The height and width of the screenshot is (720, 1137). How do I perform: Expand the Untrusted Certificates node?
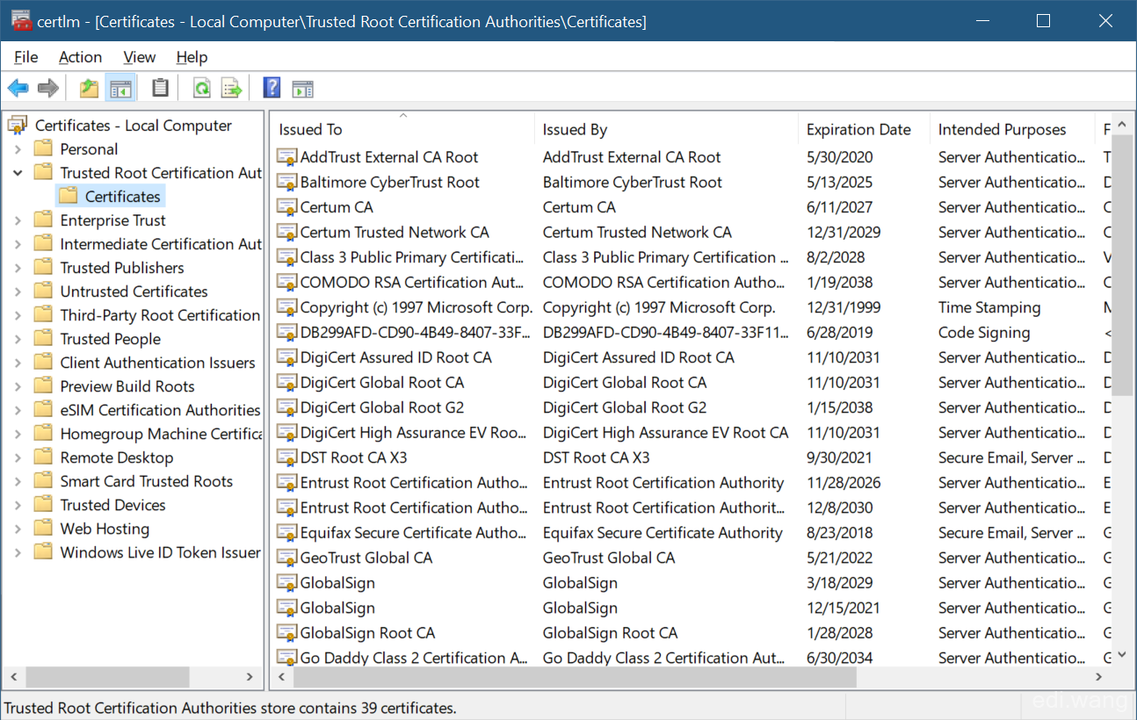coord(18,292)
